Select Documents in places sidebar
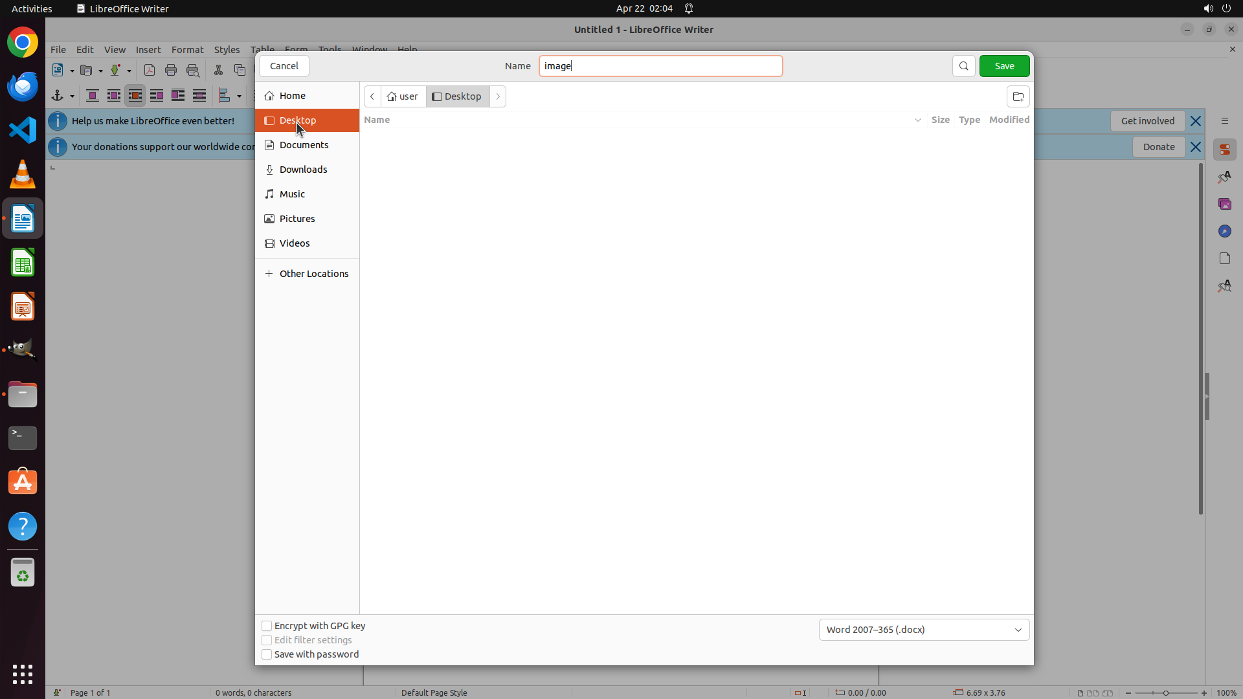The height and width of the screenshot is (699, 1243). click(x=304, y=145)
